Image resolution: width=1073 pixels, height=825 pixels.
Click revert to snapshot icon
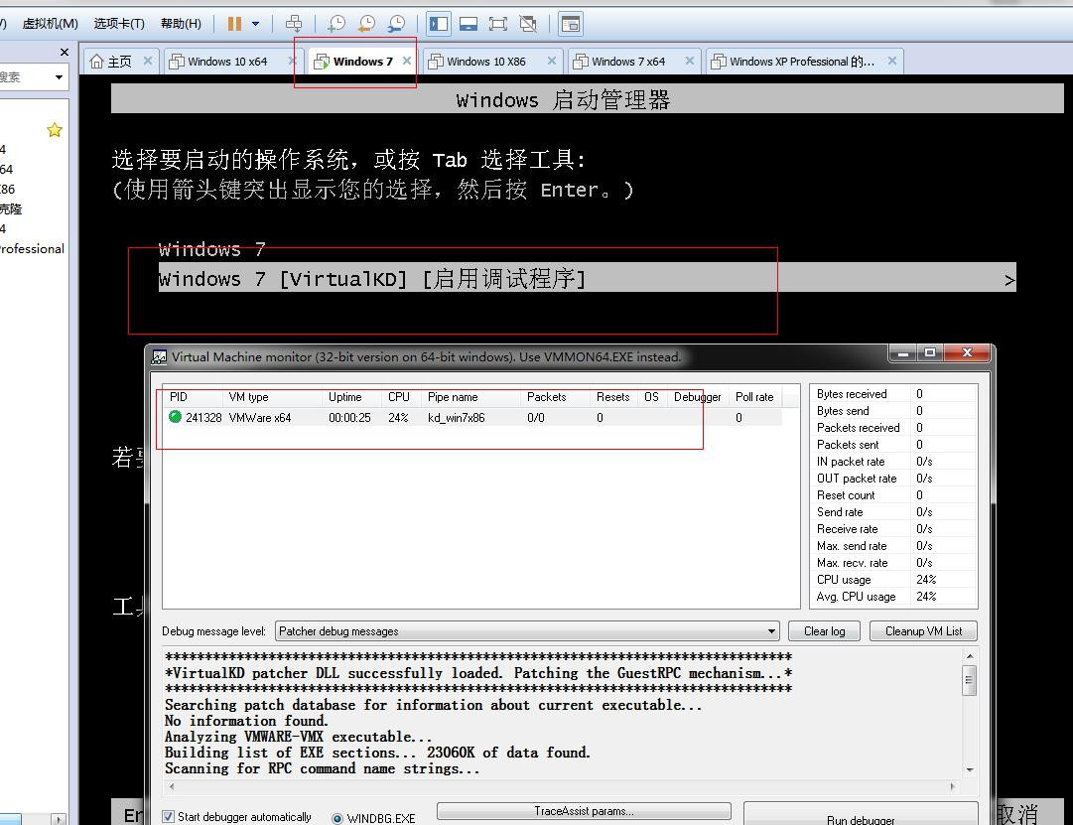(366, 23)
